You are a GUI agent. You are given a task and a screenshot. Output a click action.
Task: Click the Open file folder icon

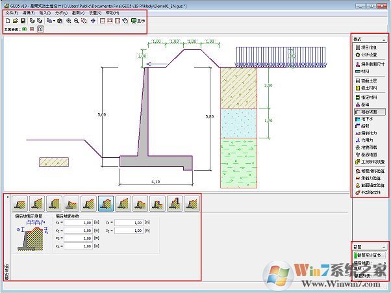14,21
